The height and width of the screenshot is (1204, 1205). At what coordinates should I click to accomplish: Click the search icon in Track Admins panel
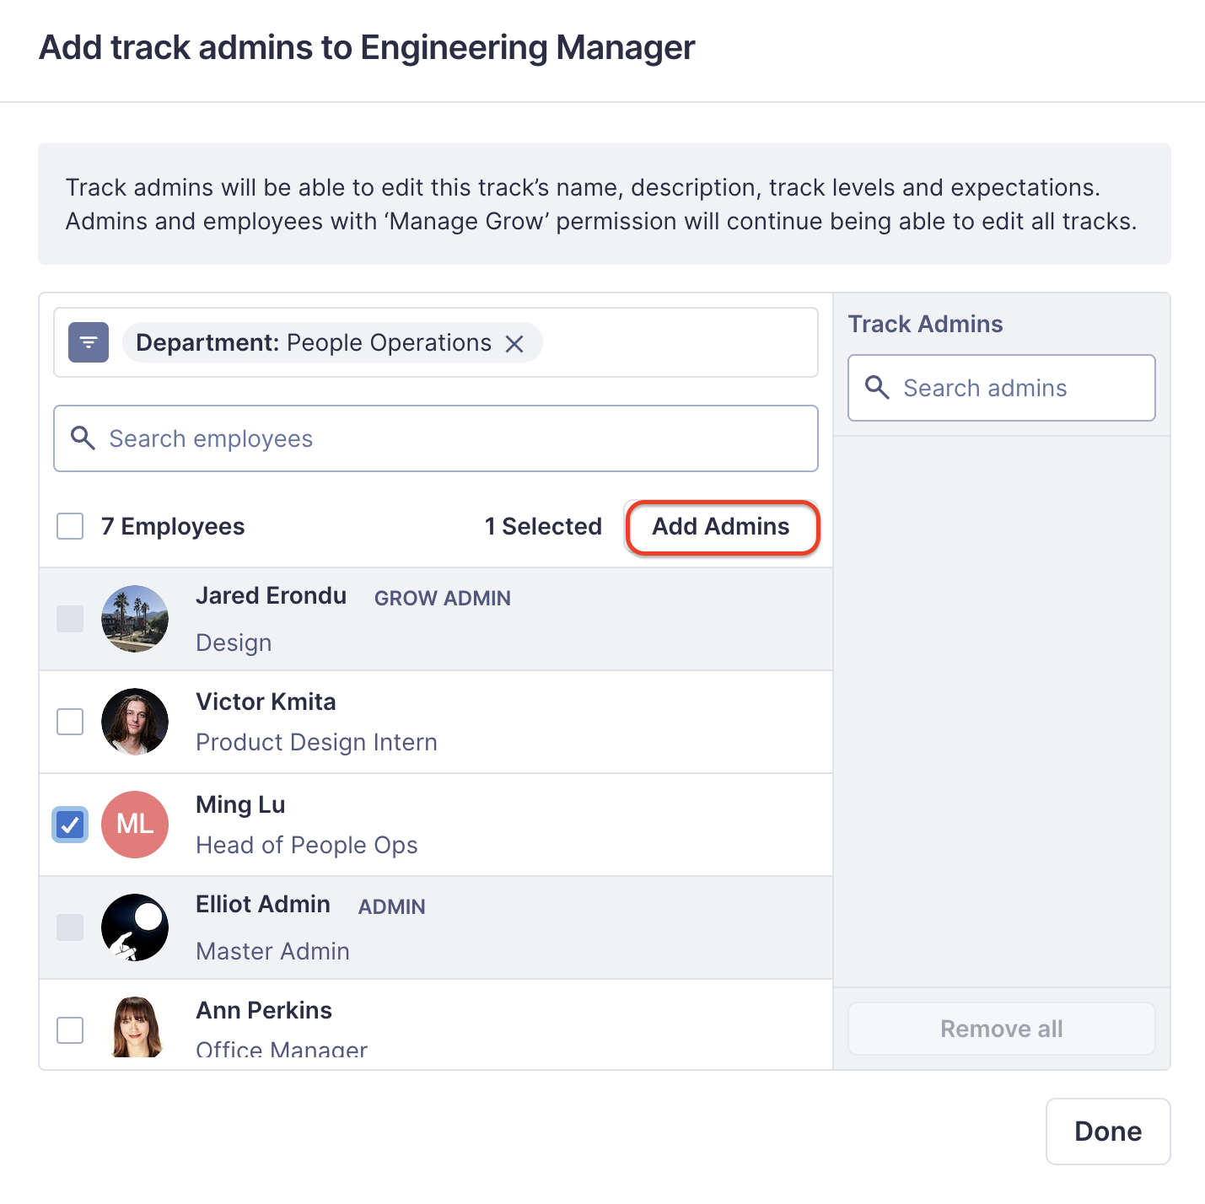(x=877, y=388)
